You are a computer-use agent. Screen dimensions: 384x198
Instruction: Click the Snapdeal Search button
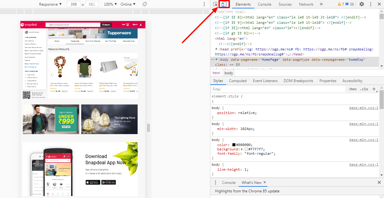tap(106, 25)
